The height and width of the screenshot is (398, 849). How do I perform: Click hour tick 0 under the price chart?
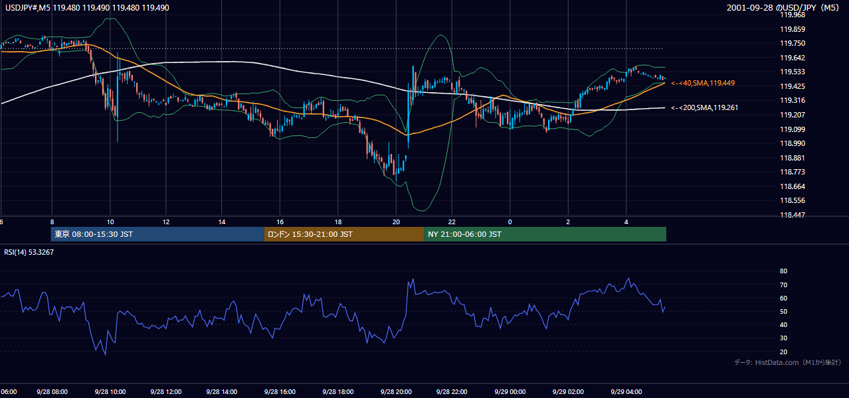coord(510,222)
